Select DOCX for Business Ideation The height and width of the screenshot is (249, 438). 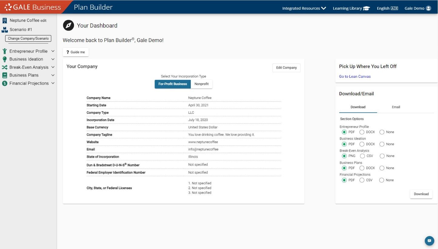pyautogui.click(x=362, y=144)
